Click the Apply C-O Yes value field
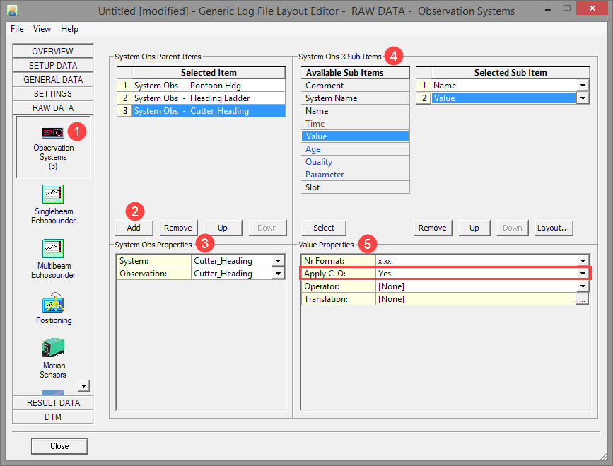 [x=477, y=274]
